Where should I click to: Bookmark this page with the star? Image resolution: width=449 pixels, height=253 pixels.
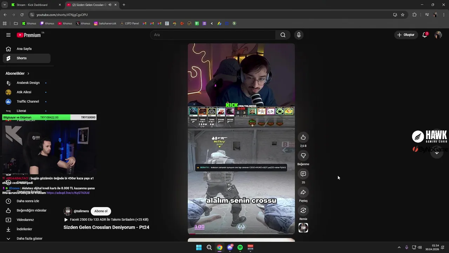coord(403,15)
